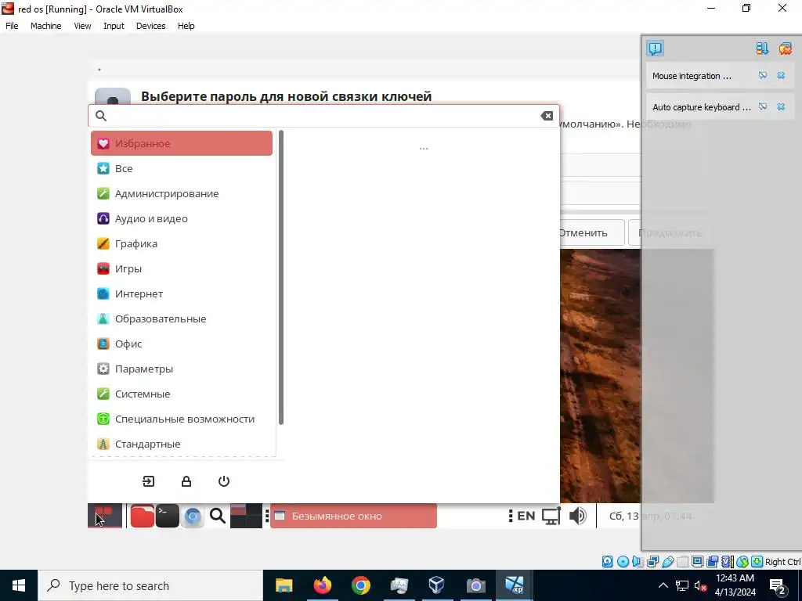Viewport: 802px width, 601px height.
Task: Select the Все category in the menu
Action: [182, 169]
